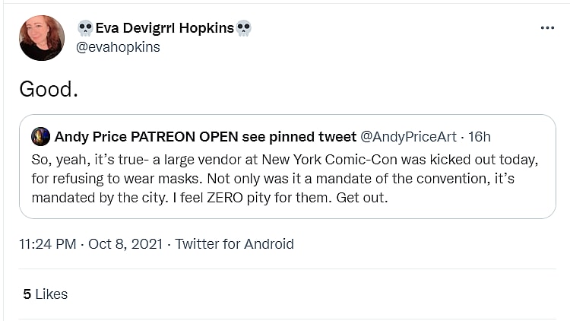Click the 11:24 PM tweet time
The height and width of the screenshot is (321, 570).
click(49, 244)
